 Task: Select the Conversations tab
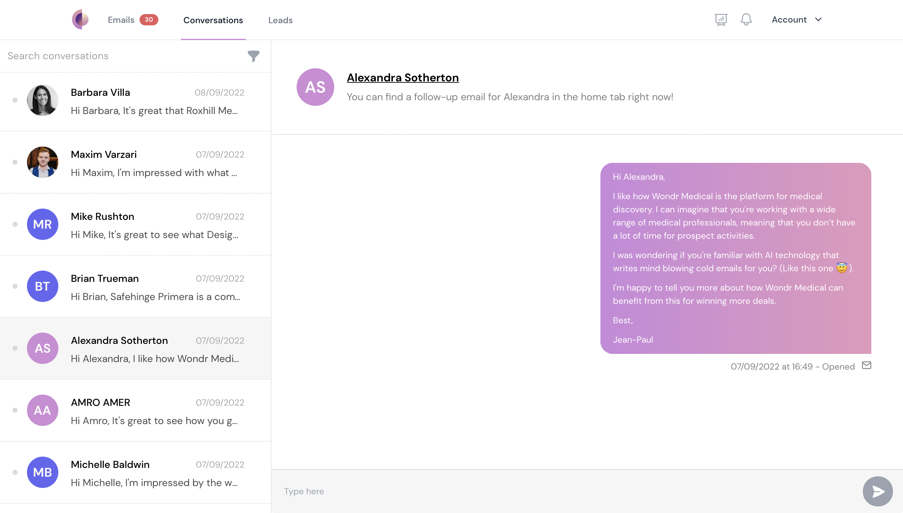click(x=213, y=20)
